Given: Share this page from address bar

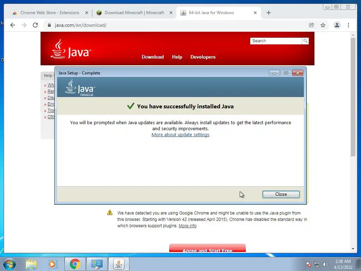Looking at the screenshot, I should click(x=311, y=25).
